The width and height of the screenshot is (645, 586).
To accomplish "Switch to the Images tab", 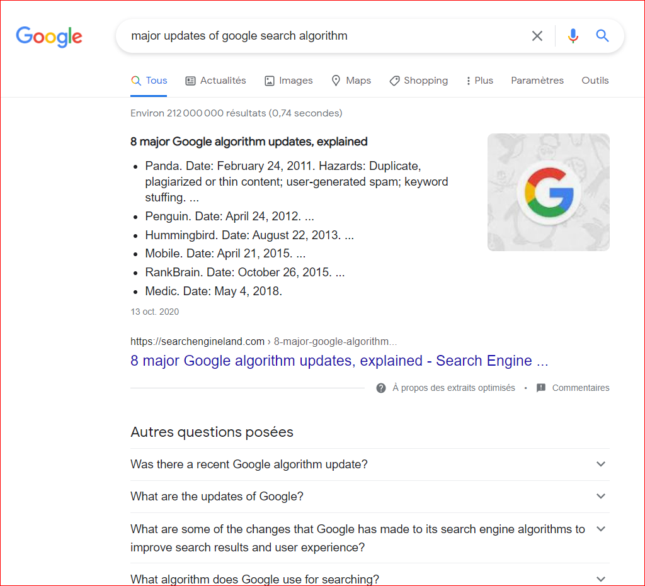I will [x=288, y=81].
